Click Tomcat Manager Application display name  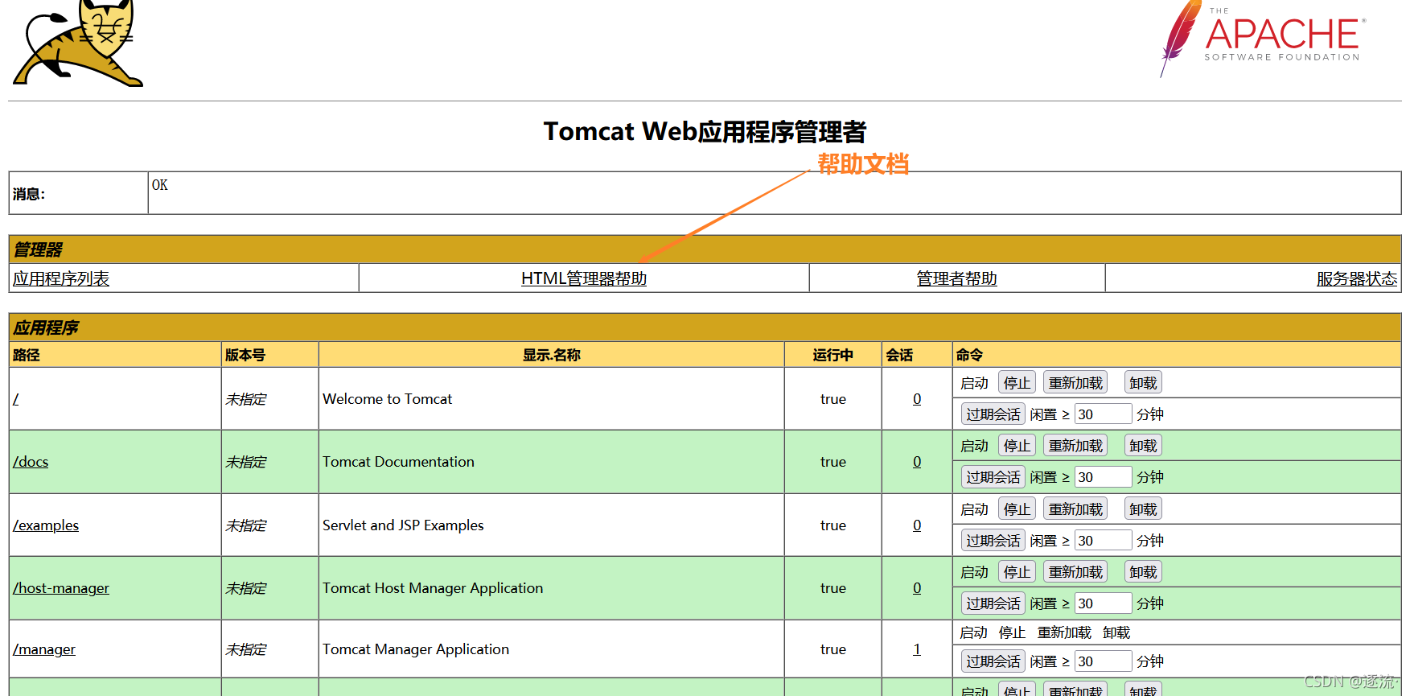(416, 649)
